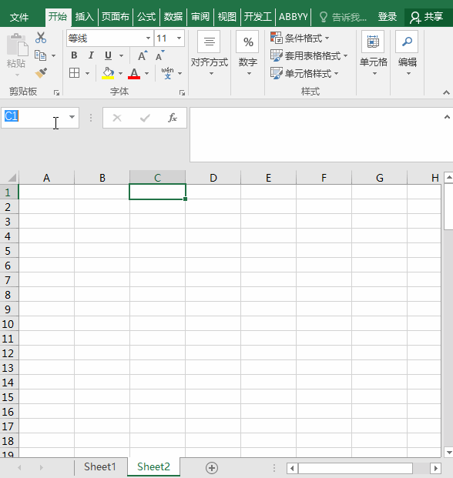
Task: Select column D header
Action: (213, 178)
